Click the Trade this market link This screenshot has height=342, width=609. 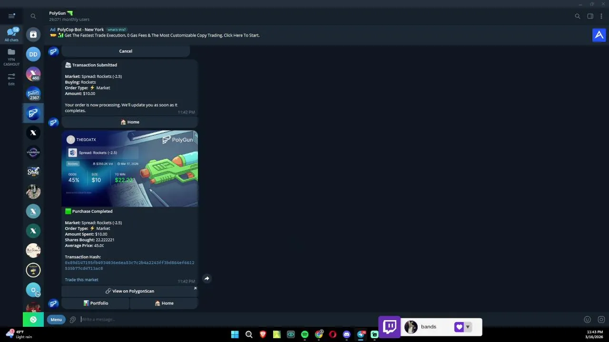pyautogui.click(x=81, y=280)
